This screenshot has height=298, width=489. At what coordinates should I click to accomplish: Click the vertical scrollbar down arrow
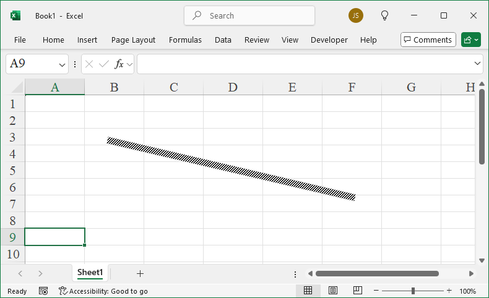[482, 260]
